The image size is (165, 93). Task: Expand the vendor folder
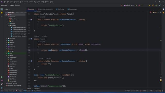pos(7,55)
